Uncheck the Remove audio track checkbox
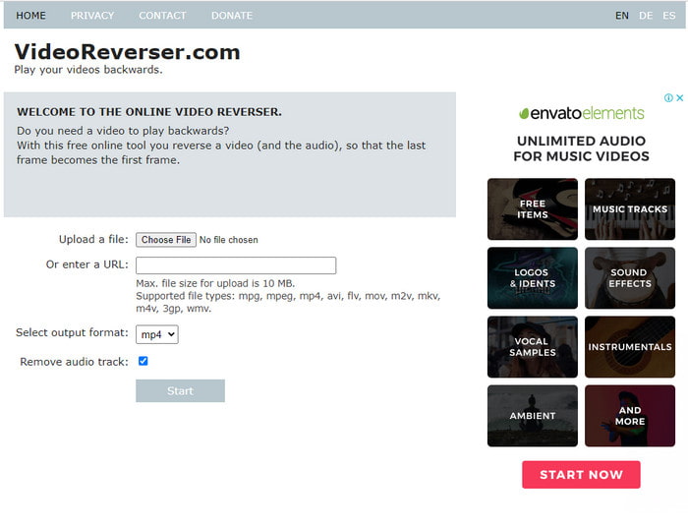688x527 pixels. point(143,362)
